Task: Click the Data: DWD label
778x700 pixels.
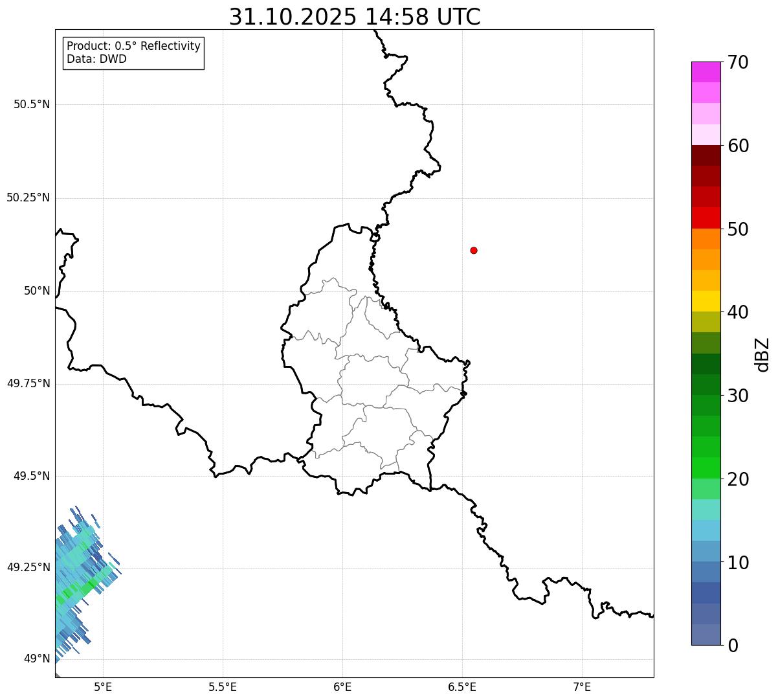Action: pyautogui.click(x=96, y=60)
